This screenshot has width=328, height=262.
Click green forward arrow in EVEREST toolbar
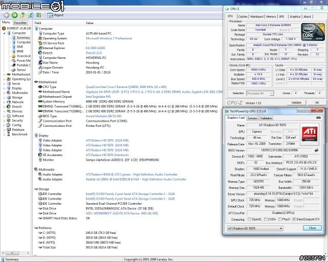click(x=14, y=15)
